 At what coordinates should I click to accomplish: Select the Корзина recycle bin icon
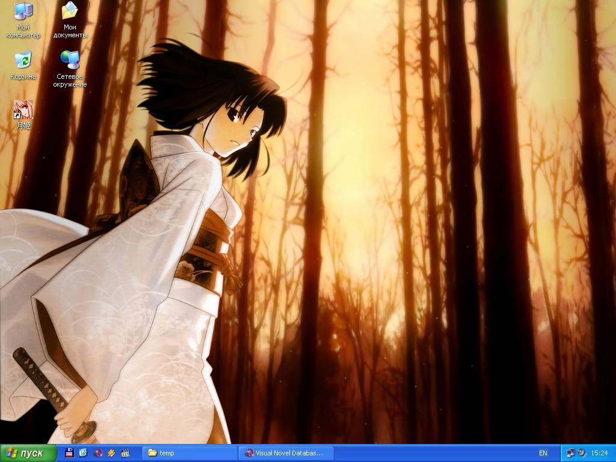pyautogui.click(x=23, y=61)
